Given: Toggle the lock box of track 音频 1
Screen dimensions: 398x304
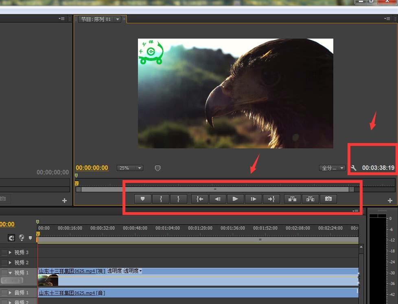Looking at the screenshot, I should pos(4,293).
